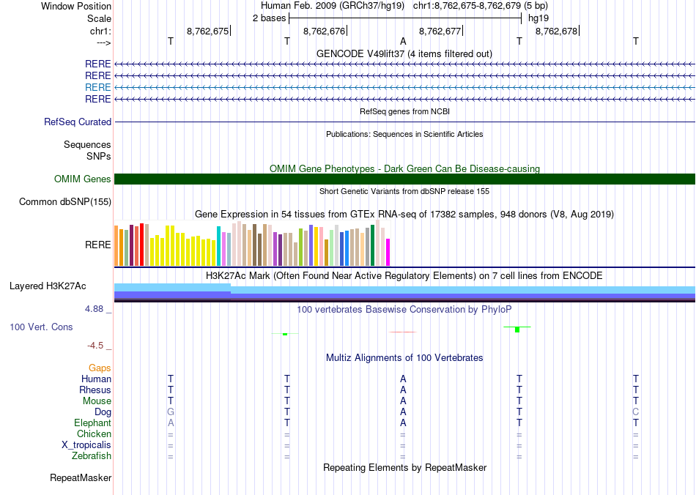Click the 8,762,676 ruler position
The height and width of the screenshot is (495, 696).
(x=324, y=31)
